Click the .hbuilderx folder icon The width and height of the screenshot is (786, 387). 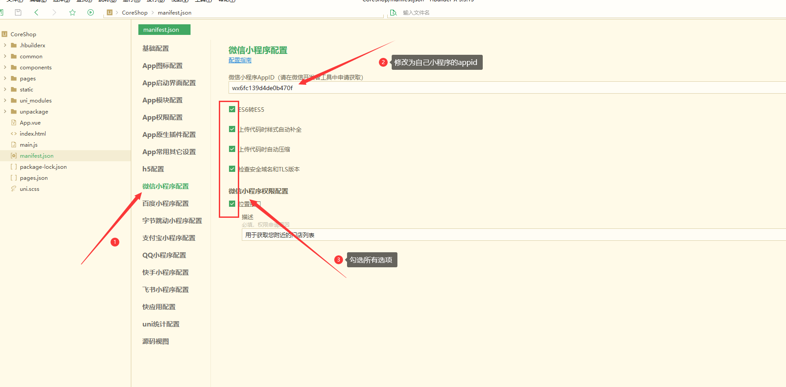click(14, 45)
